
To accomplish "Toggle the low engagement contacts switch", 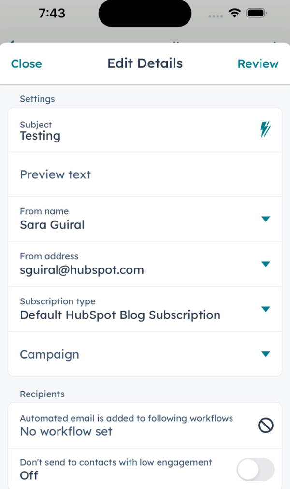I will (x=256, y=469).
